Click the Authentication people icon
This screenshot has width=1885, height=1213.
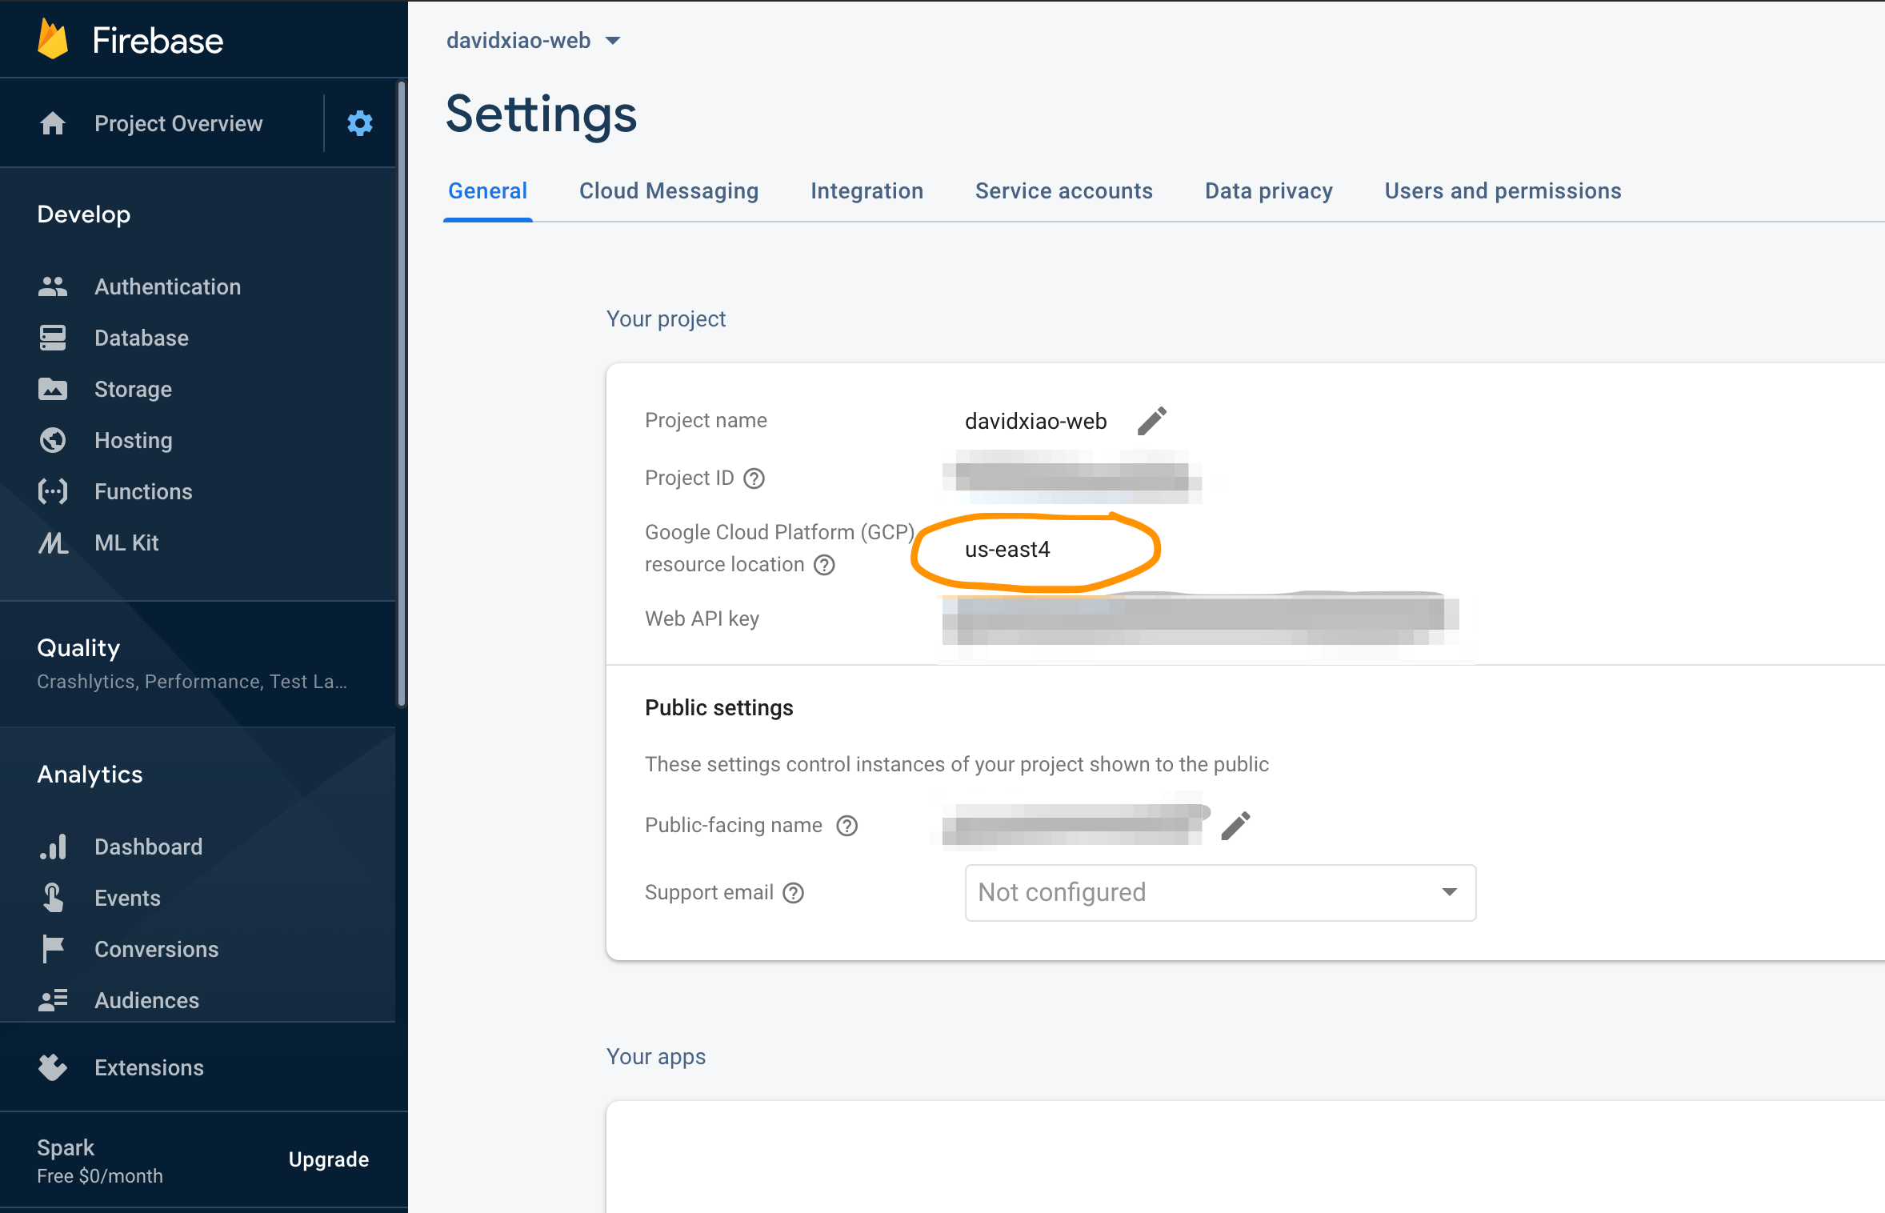pos(53,286)
